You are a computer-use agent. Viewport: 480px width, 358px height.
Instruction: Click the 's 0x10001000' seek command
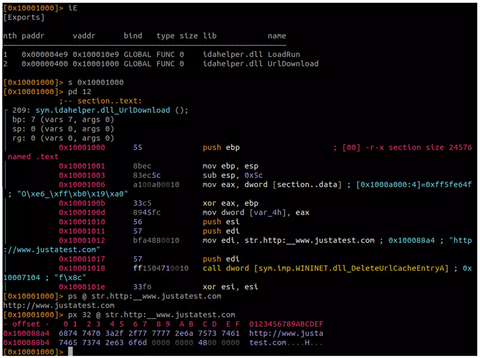point(96,83)
